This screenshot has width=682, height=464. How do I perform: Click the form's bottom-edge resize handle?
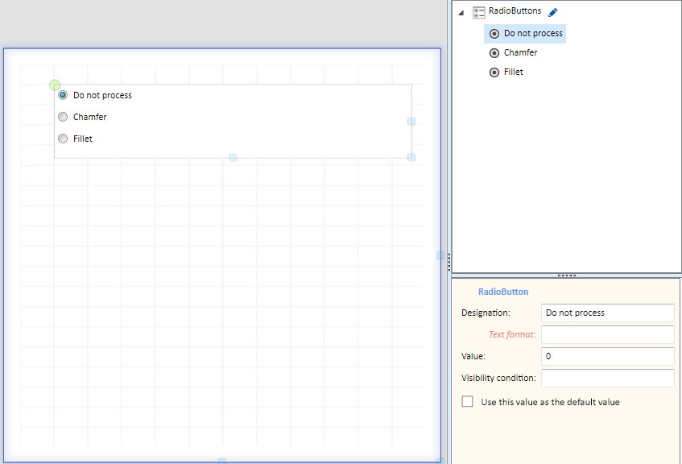(222, 461)
